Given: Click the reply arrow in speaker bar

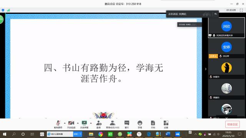Looking at the screenshot, I should [216, 14].
